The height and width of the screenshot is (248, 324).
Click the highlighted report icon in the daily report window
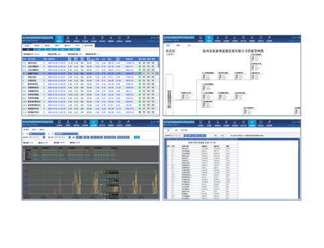pyautogui.click(x=252, y=123)
